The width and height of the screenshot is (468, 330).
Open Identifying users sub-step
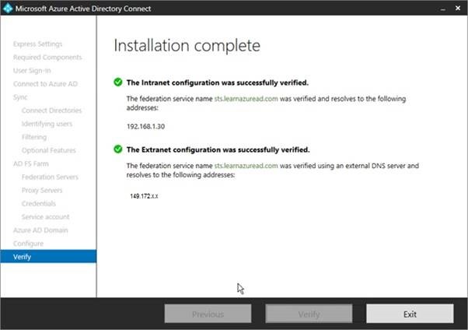pos(47,124)
